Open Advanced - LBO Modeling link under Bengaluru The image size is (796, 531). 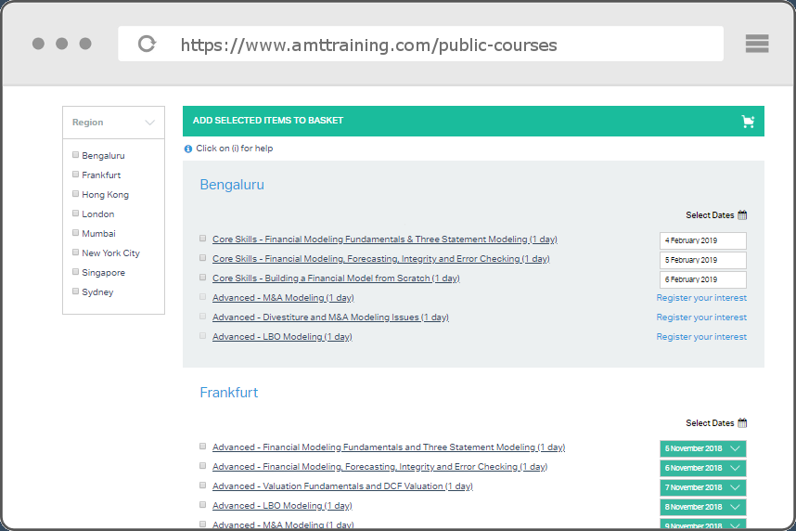(282, 337)
